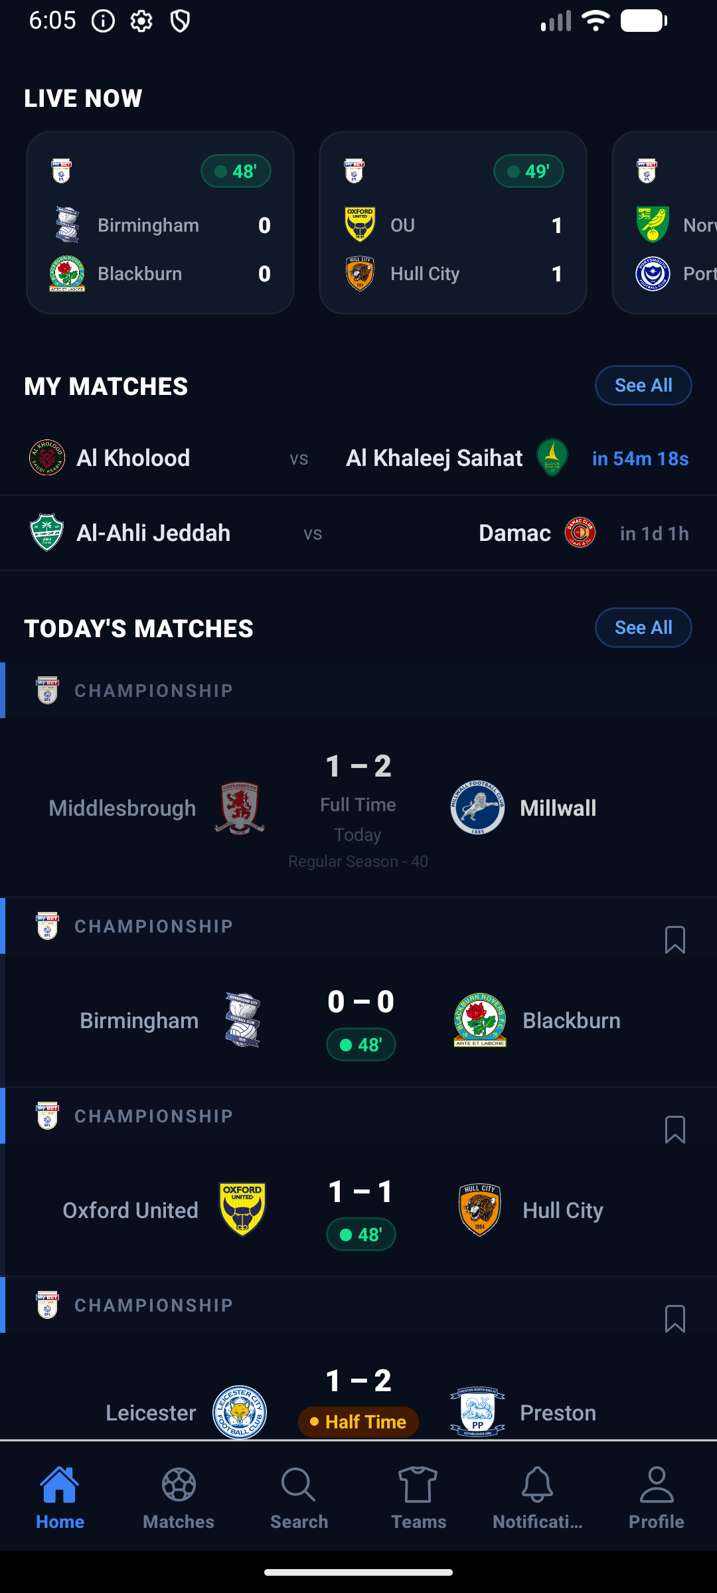This screenshot has width=717, height=1593.
Task: Switch to the live Birmingham vs Blackburn card
Action: click(x=161, y=222)
